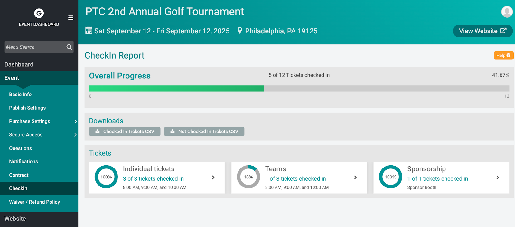The height and width of the screenshot is (227, 515).
Task: Click the View Website button
Action: (482, 31)
